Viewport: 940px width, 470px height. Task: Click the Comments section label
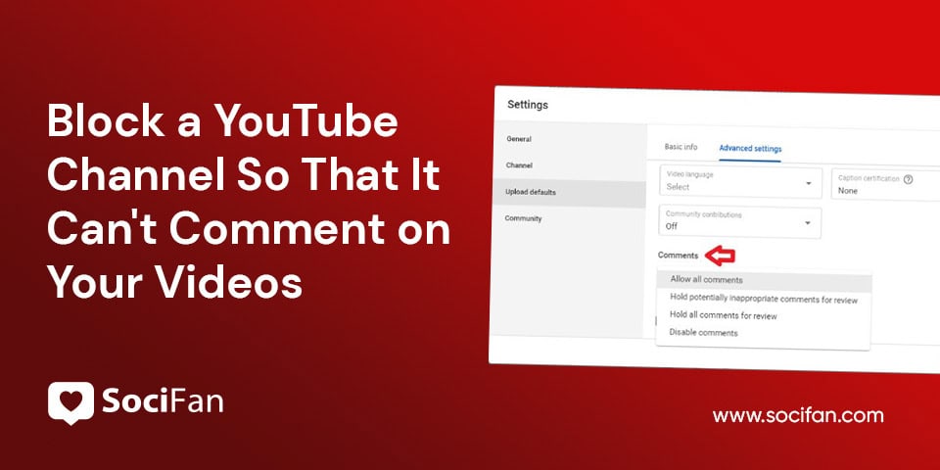coord(678,256)
